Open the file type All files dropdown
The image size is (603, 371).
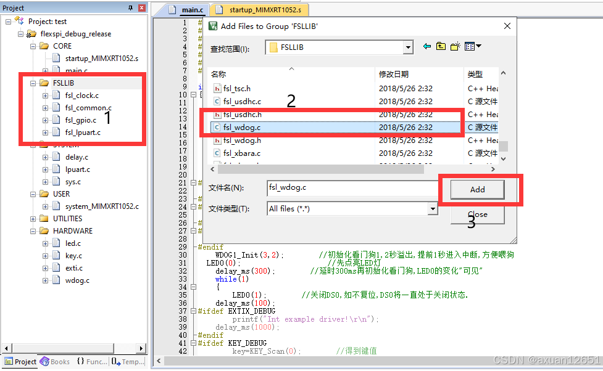pyautogui.click(x=433, y=209)
